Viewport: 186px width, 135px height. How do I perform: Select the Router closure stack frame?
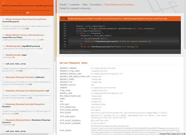coord(27,122)
